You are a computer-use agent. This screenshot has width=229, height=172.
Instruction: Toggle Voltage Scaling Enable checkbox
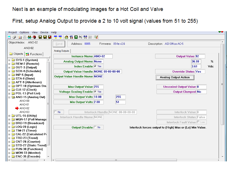pyautogui.click(x=95, y=91)
